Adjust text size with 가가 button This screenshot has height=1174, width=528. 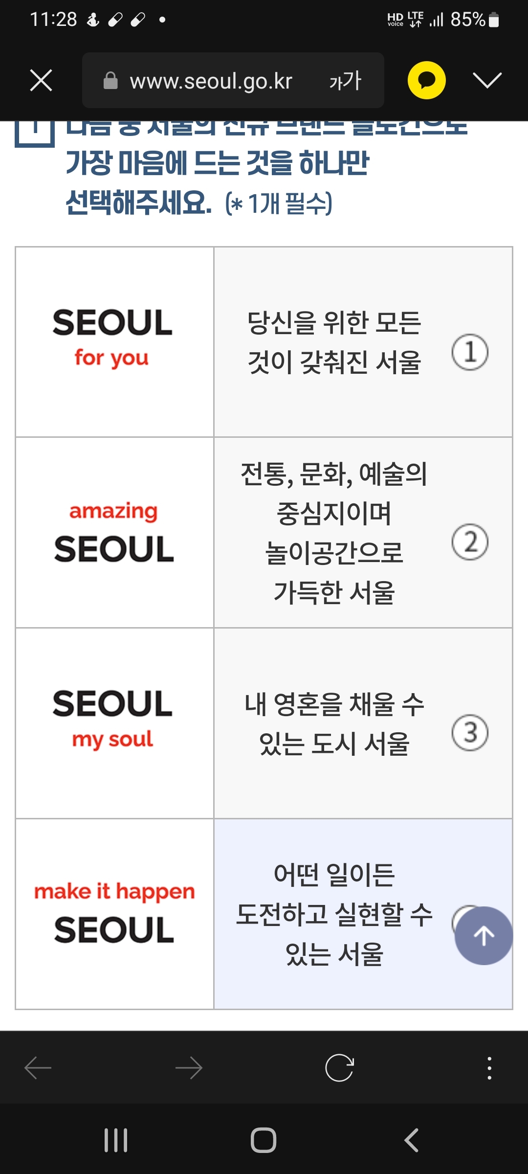coord(345,81)
